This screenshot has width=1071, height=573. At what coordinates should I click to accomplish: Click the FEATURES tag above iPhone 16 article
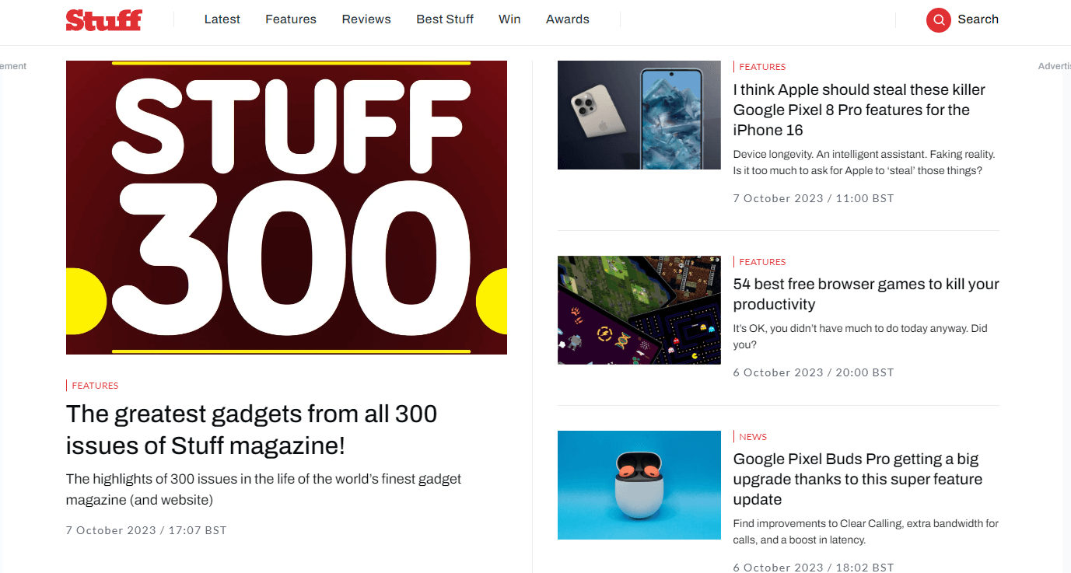pos(762,67)
